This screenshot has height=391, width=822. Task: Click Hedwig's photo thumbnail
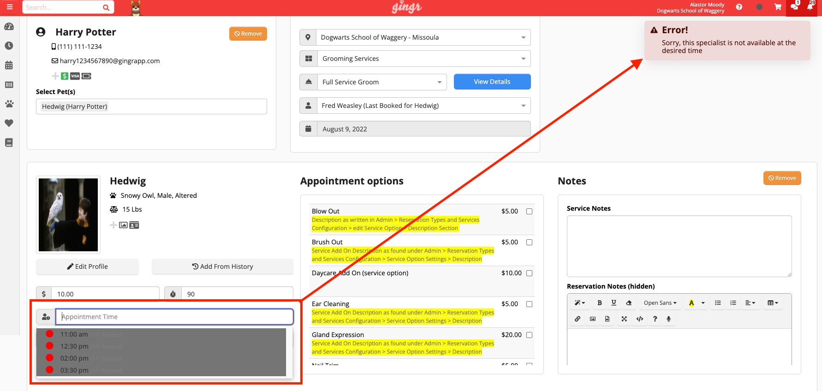(x=68, y=215)
